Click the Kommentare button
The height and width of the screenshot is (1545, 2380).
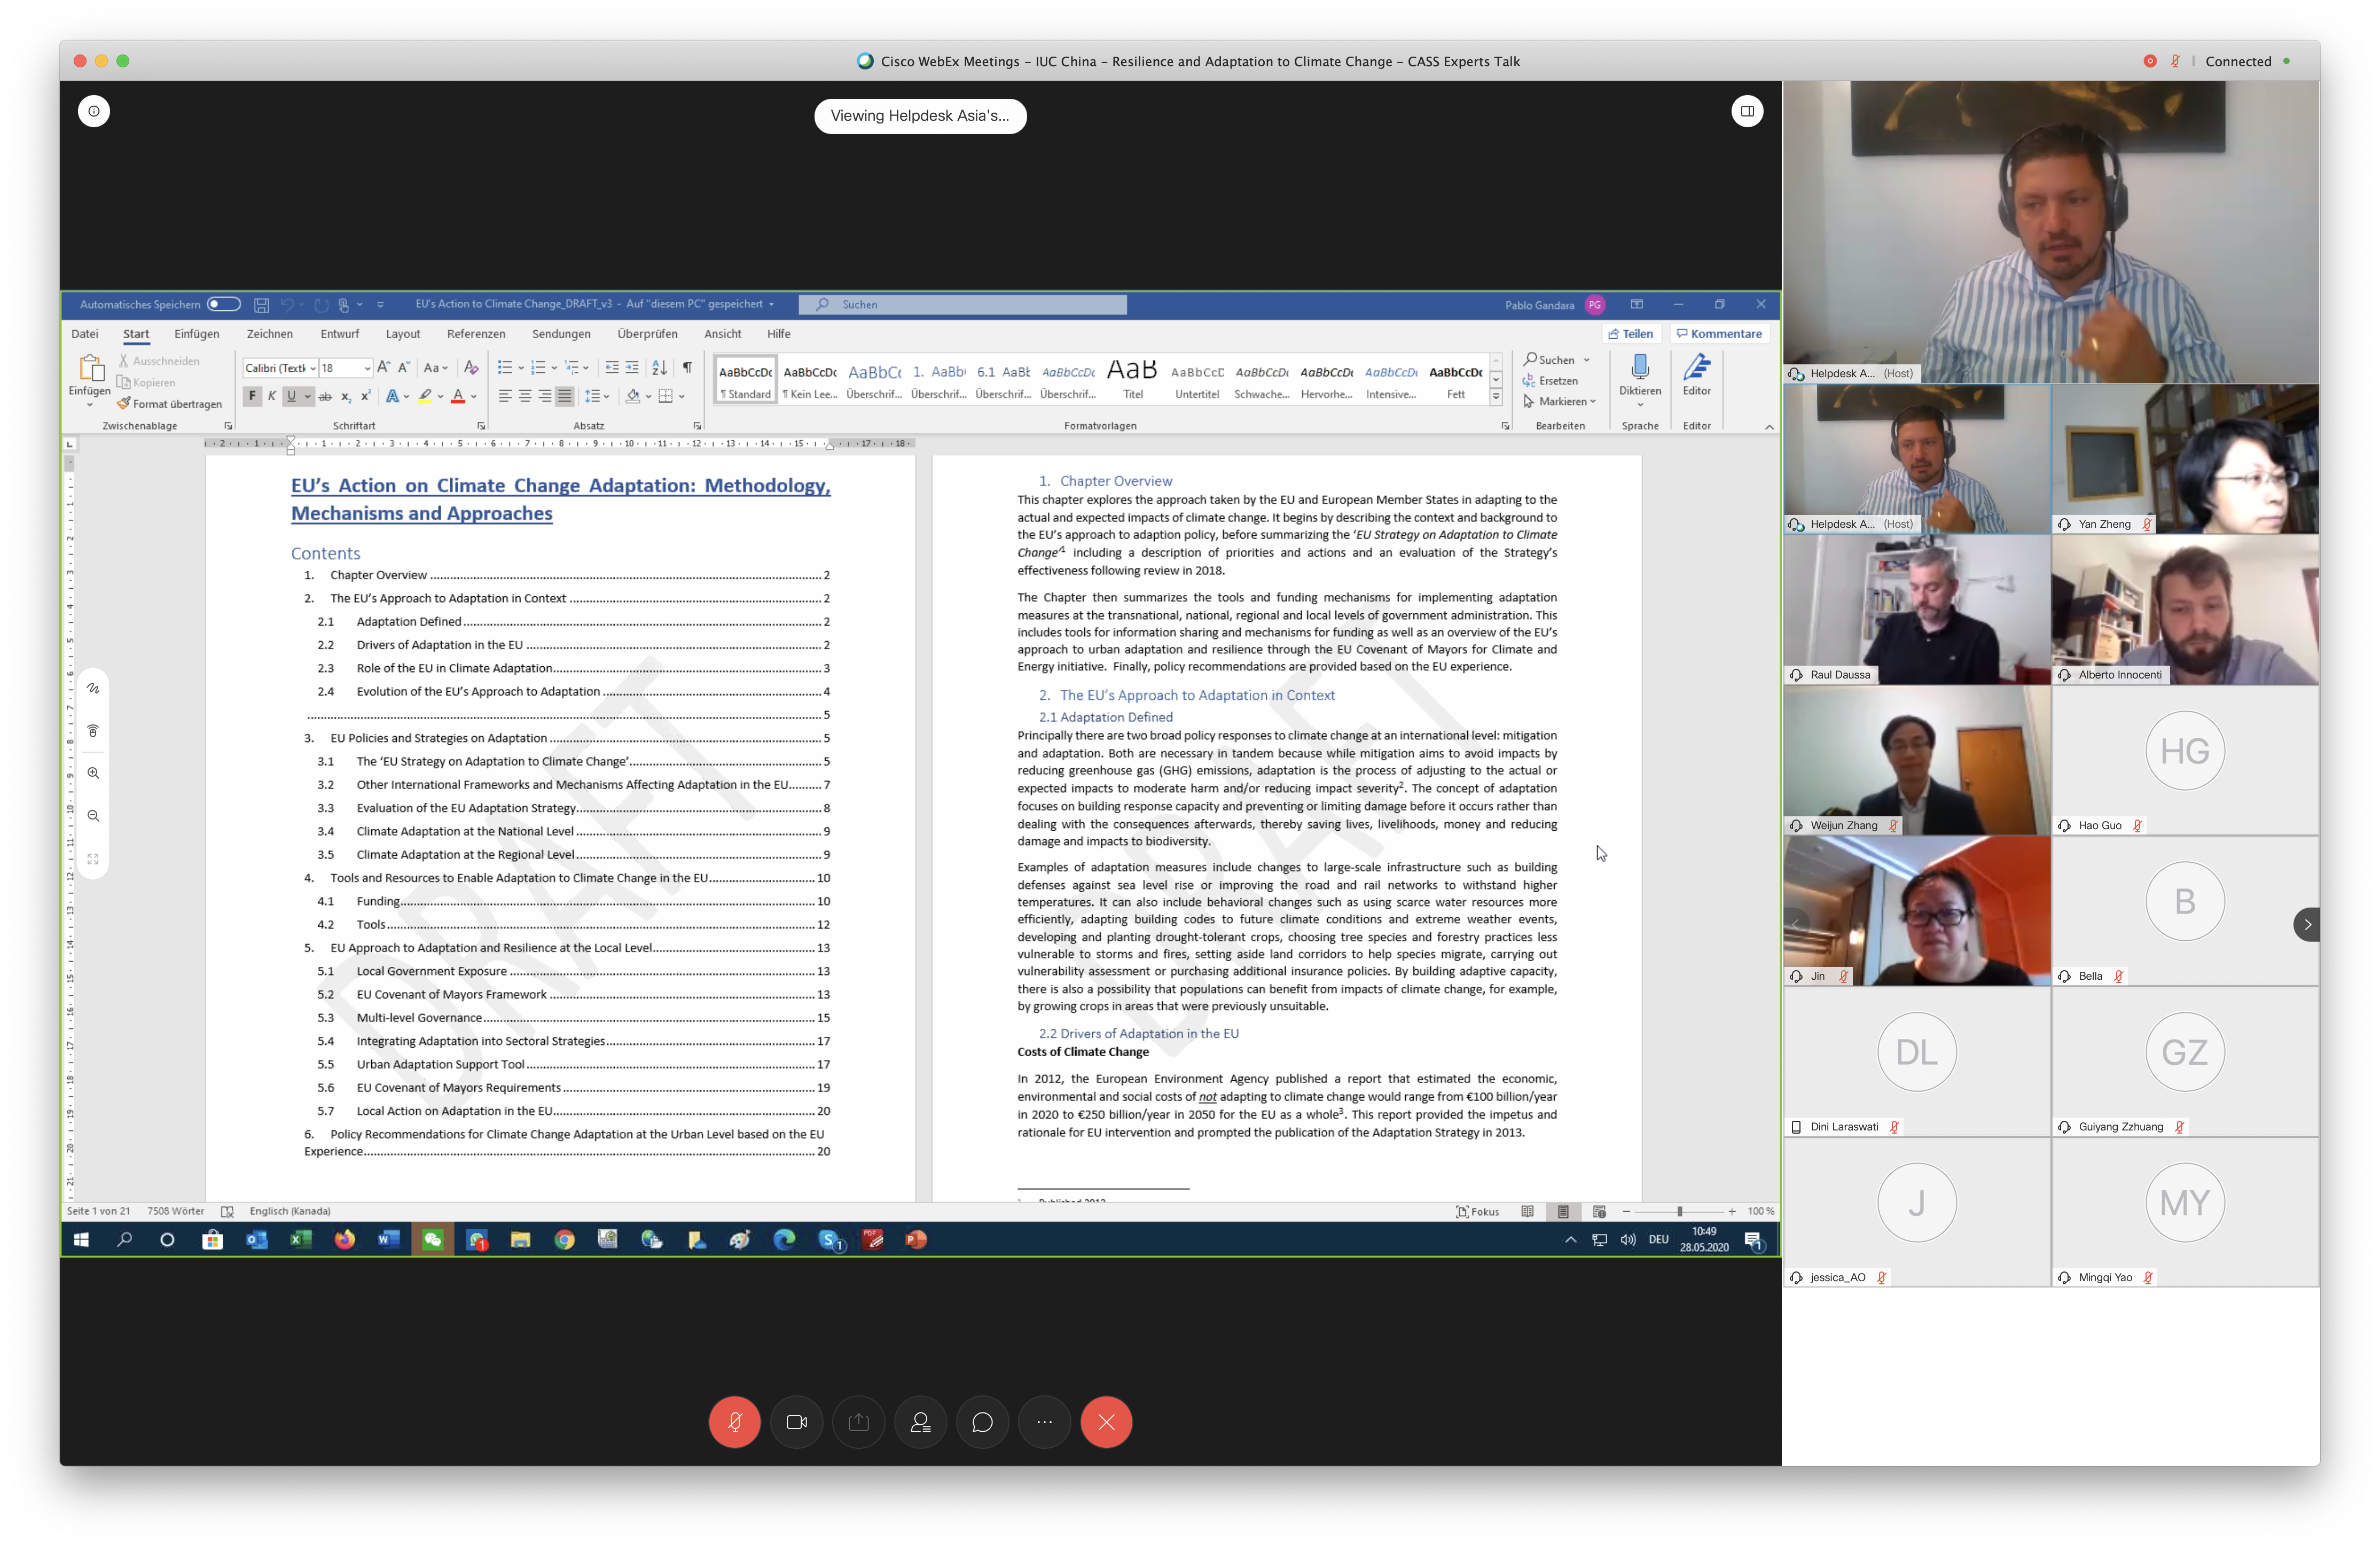(1719, 334)
